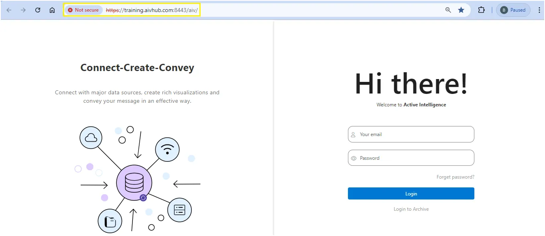Open the zoom magnifier icon in address bar
Image resolution: width=545 pixels, height=236 pixels.
coord(448,10)
